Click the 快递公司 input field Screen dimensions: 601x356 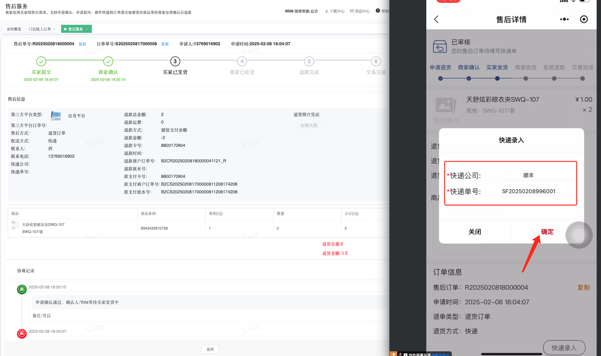click(528, 175)
